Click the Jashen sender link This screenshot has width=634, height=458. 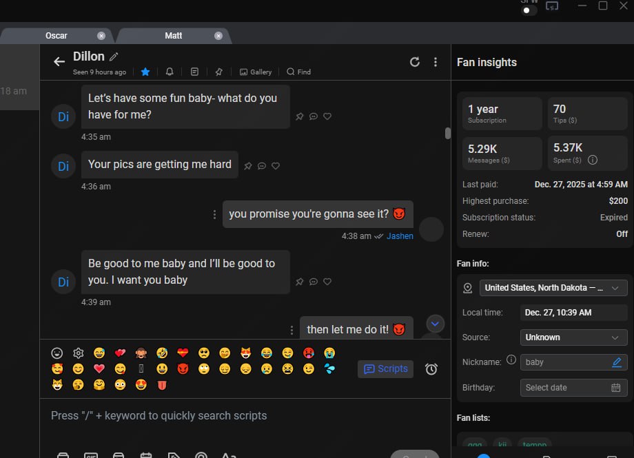point(400,236)
